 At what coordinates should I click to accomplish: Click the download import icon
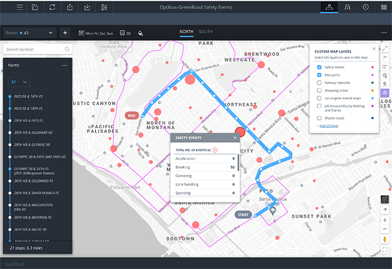[x=87, y=7]
